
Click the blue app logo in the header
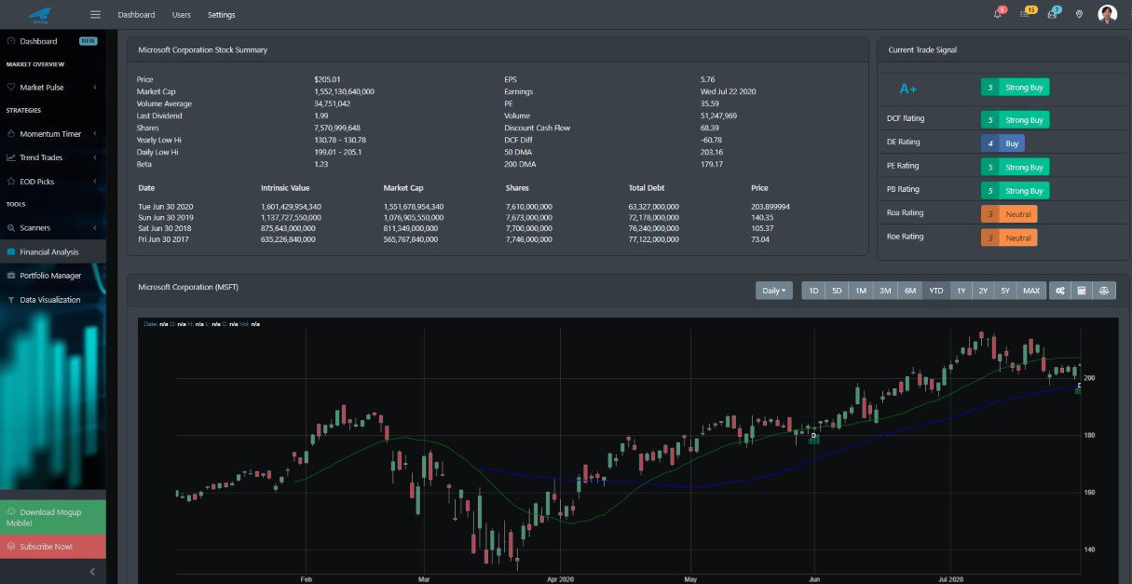(x=40, y=14)
